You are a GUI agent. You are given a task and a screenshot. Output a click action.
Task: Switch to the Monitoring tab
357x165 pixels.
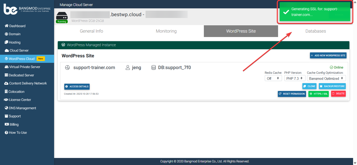click(x=166, y=31)
